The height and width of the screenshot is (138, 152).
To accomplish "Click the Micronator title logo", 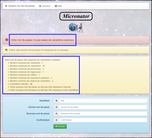I will pos(76,16).
